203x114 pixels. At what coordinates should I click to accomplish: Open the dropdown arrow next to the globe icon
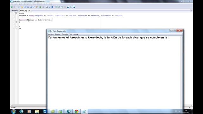(x=54, y=7)
